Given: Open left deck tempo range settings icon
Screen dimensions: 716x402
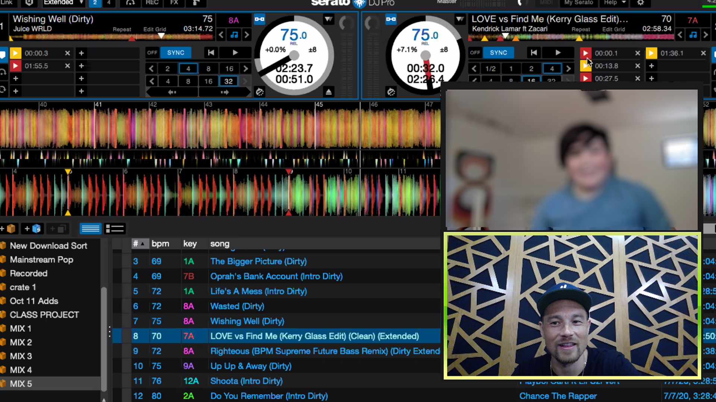Looking at the screenshot, I should click(260, 92).
